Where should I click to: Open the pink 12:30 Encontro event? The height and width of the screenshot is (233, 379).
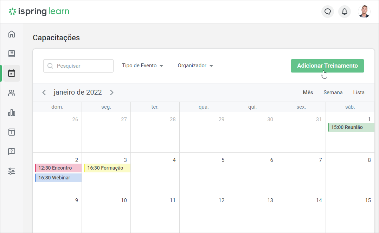[58, 168]
